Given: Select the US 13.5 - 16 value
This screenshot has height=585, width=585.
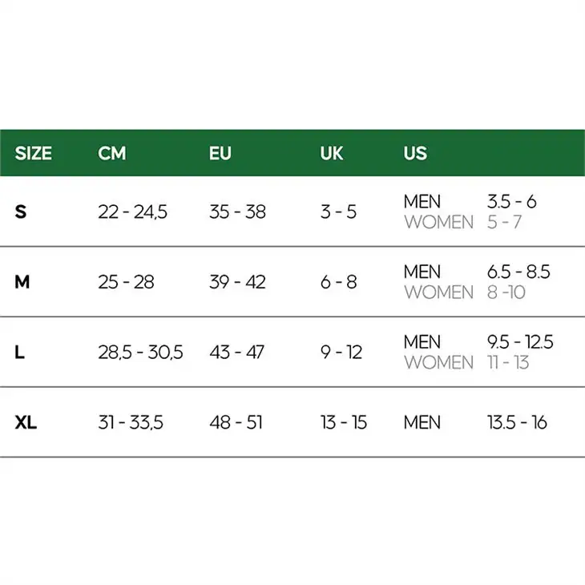Looking at the screenshot, I should pos(517,422).
